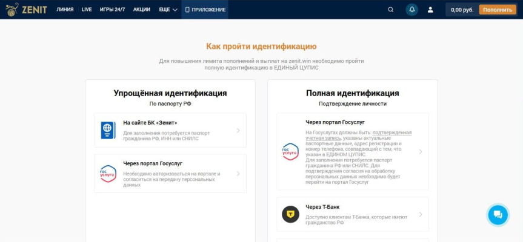Click the Пополнить deposit button
Viewport: 523px width, 242px height.
tap(498, 10)
